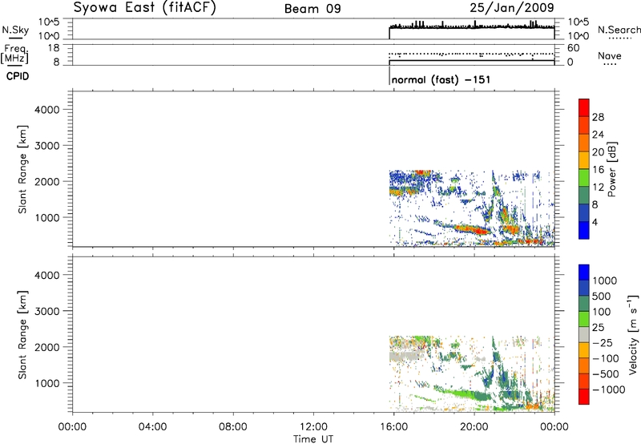The image size is (641, 444).
Task: Click the '-500' label on Velocity colorbar
Action: coord(606,373)
